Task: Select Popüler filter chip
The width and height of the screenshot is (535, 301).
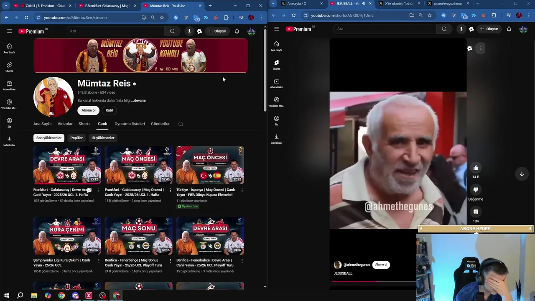Action: (76, 138)
